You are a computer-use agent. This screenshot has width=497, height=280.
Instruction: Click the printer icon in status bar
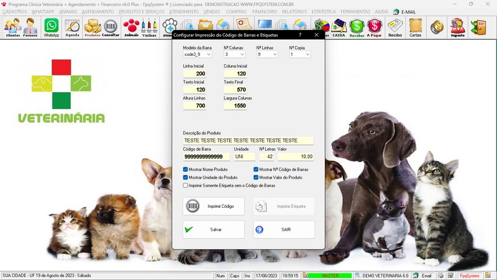[440, 276]
